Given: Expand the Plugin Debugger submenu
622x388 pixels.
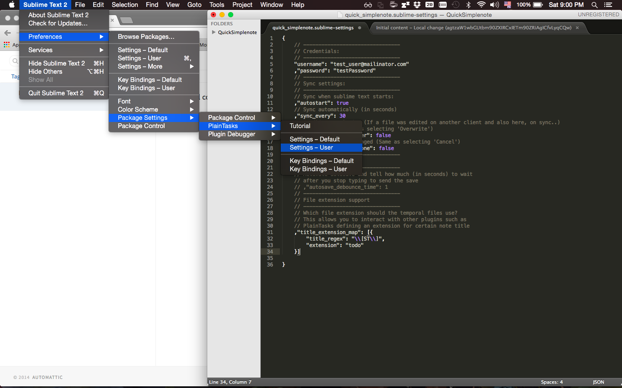Looking at the screenshot, I should click(240, 134).
